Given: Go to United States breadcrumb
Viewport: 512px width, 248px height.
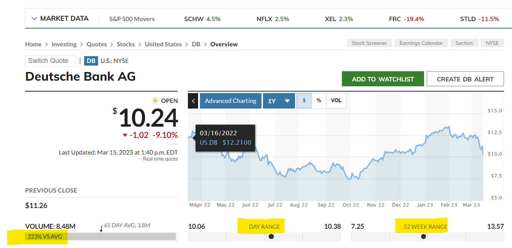Looking at the screenshot, I should coord(163,44).
